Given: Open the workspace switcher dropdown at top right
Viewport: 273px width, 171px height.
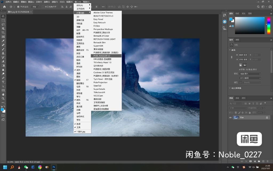Looking at the screenshot, I should click(264, 7).
